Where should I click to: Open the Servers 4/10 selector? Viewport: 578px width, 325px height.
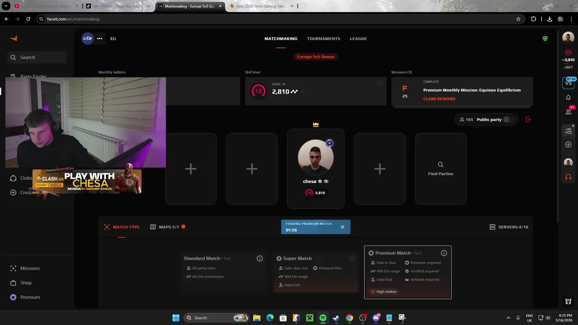509,227
